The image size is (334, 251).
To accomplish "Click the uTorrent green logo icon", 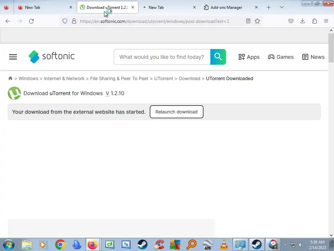I will 14,93.
